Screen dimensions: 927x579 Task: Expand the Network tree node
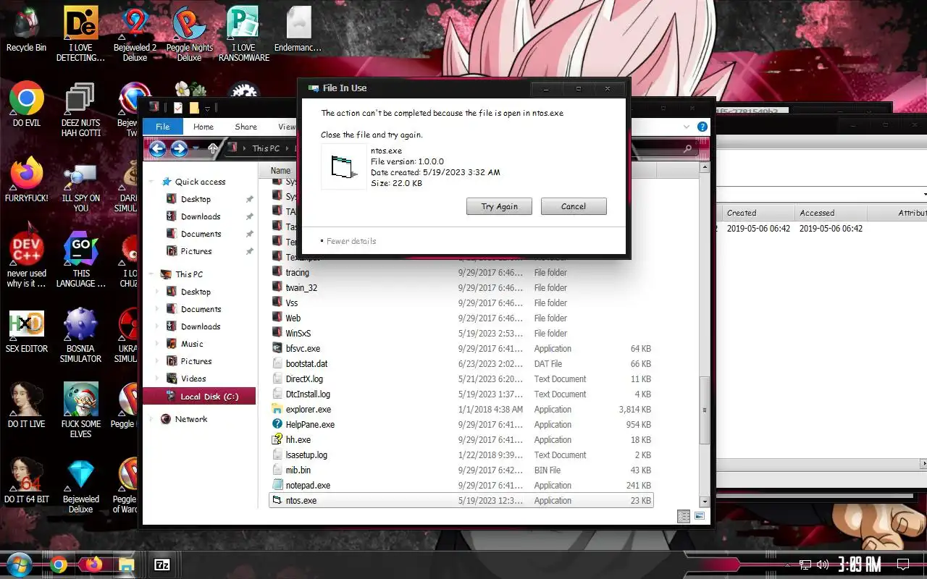tap(151, 419)
